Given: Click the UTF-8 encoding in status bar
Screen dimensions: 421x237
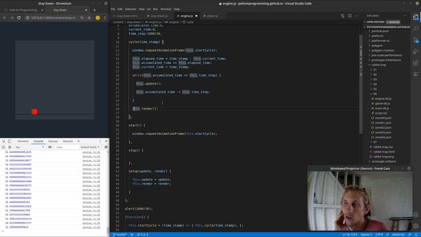Looking at the screenshot, I should (x=379, y=234).
